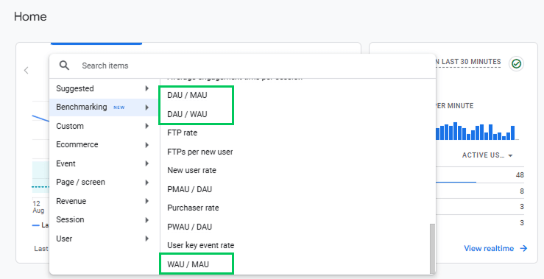Screen dimensions: 544x279
Task: Click the realtime row with value 8
Action: click(x=480, y=191)
